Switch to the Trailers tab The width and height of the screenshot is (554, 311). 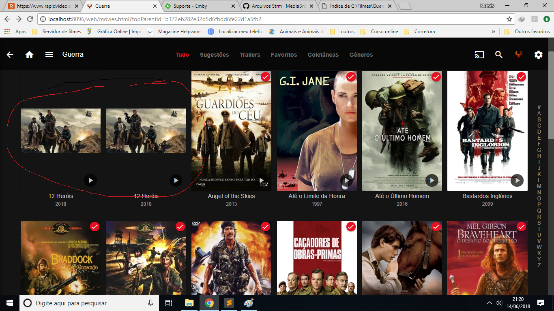click(x=250, y=55)
